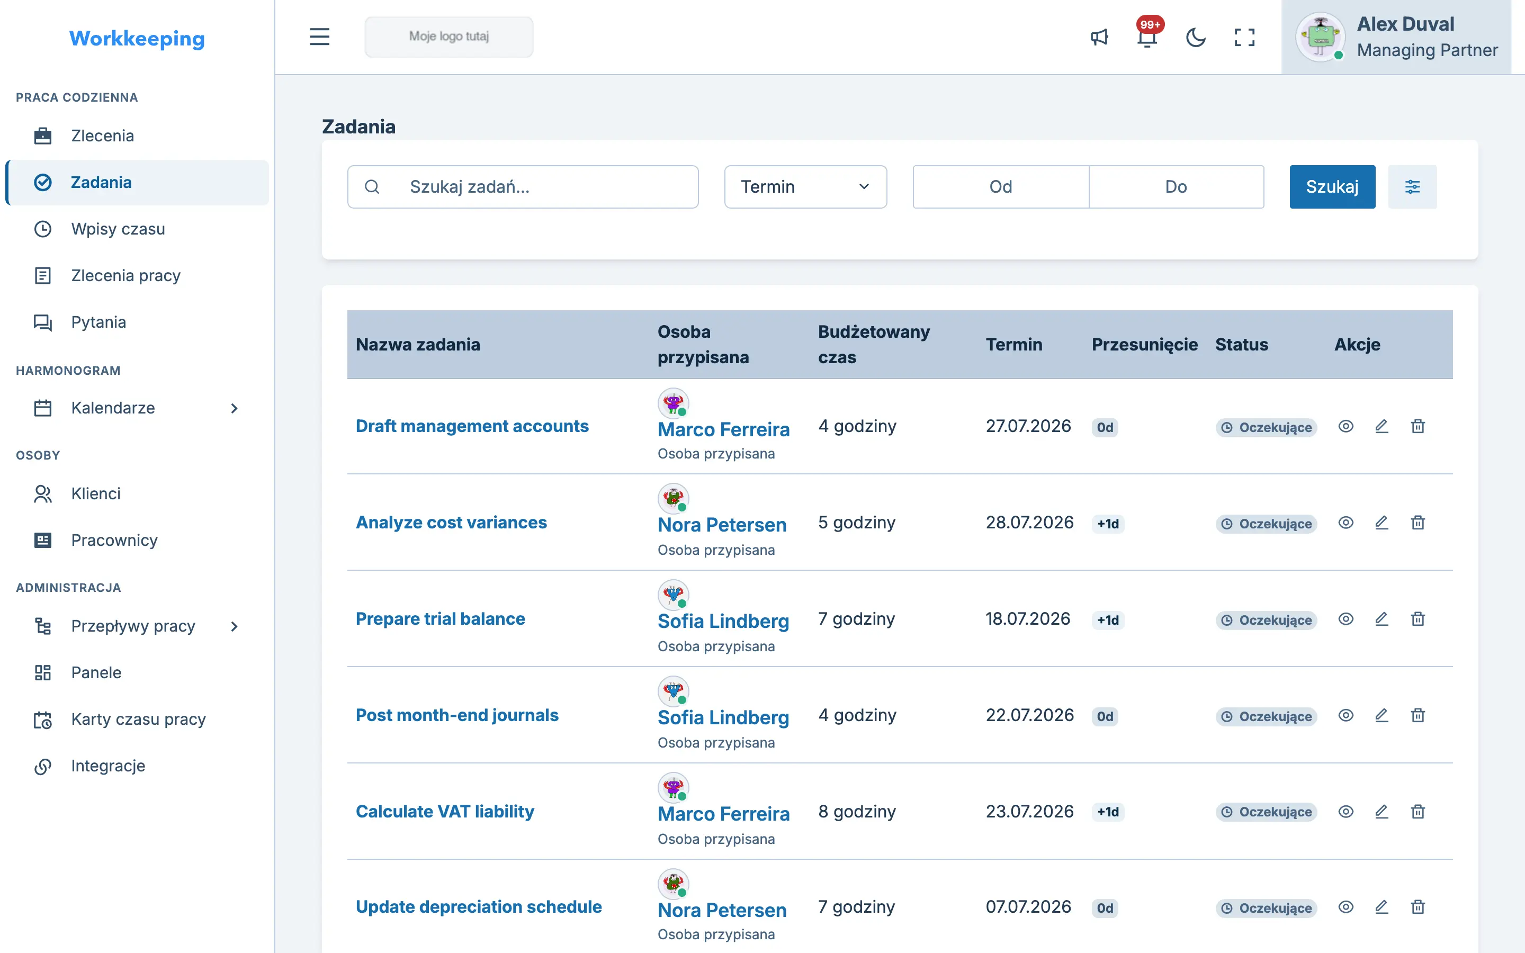This screenshot has width=1525, height=953.
Task: Select the Od start date field
Action: coord(1001,186)
